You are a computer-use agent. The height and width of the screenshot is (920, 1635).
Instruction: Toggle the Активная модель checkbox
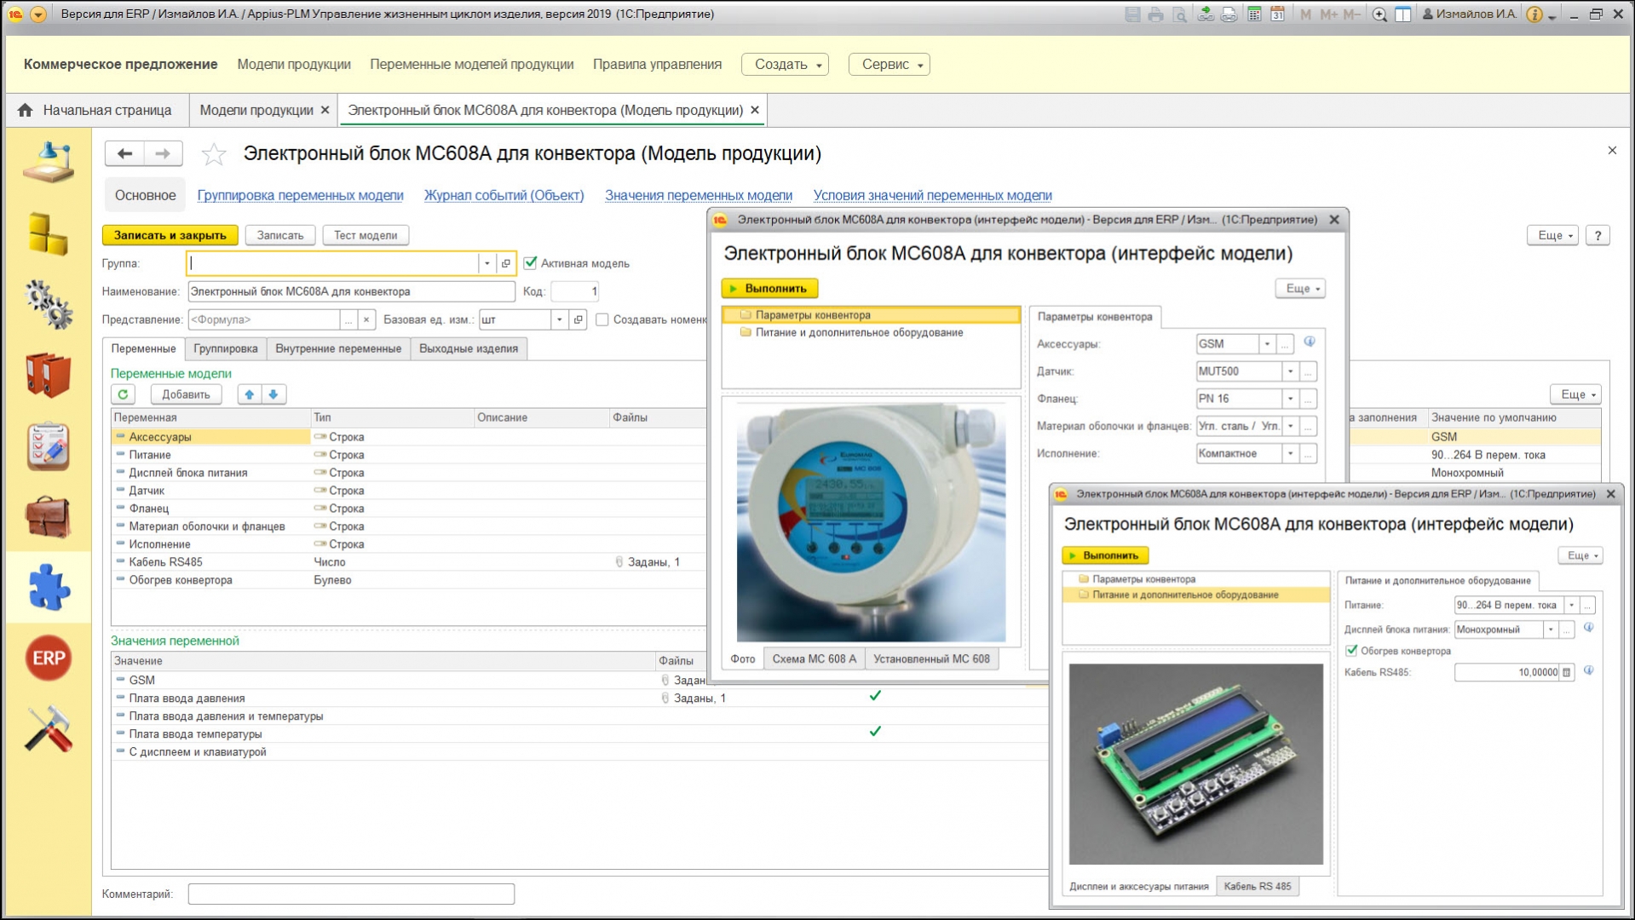[x=531, y=263]
